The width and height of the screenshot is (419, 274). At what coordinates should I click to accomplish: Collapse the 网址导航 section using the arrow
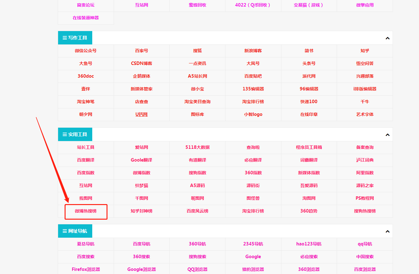click(387, 231)
